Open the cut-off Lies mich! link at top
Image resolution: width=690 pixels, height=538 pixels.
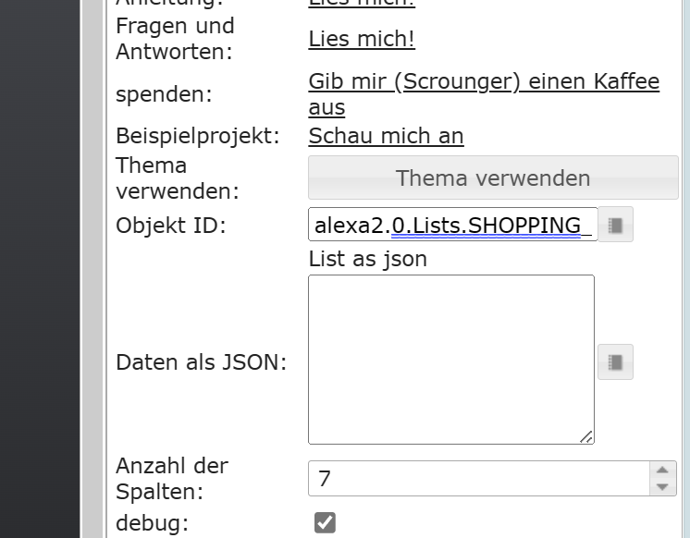[x=362, y=4]
